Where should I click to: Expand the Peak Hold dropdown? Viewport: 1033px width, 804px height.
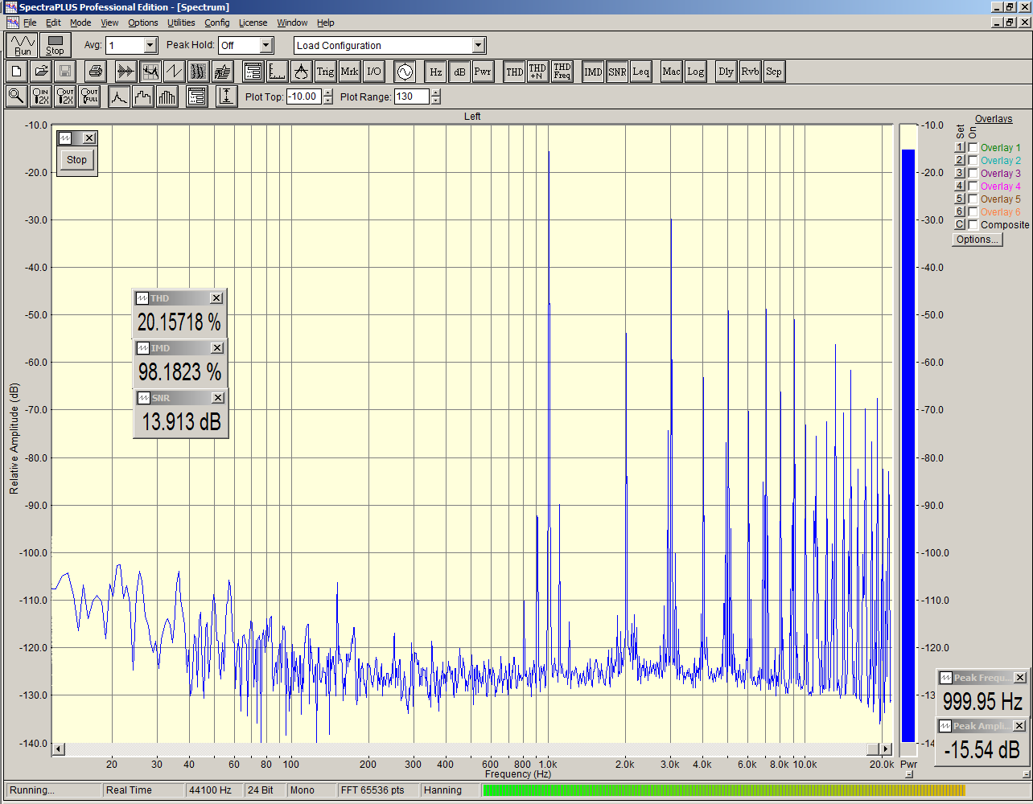click(266, 46)
